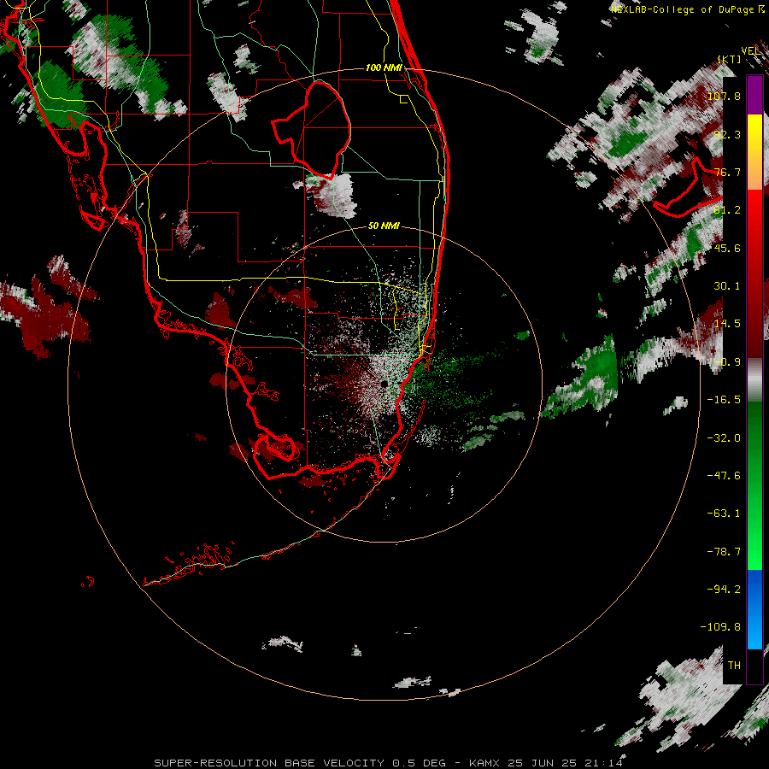Click the TH legend label

pos(734,666)
